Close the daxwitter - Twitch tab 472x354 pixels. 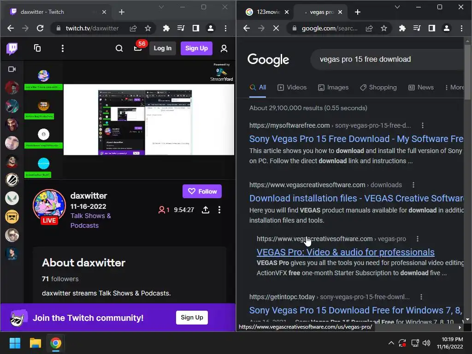click(x=104, y=12)
